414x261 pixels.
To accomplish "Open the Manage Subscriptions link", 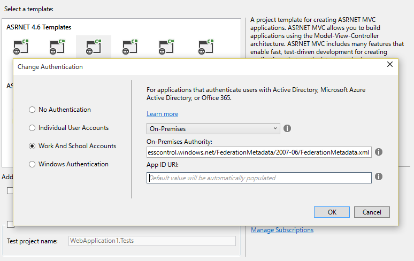I will tap(282, 230).
